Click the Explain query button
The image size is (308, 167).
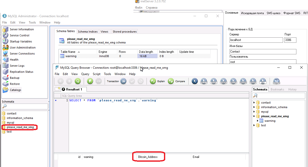(x=157, y=81)
